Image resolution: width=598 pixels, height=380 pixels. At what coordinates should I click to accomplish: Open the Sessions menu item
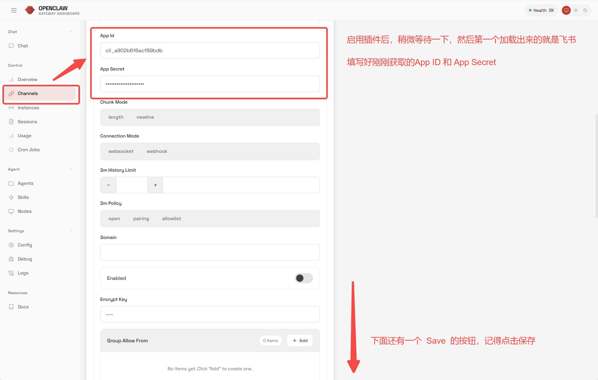pos(27,122)
